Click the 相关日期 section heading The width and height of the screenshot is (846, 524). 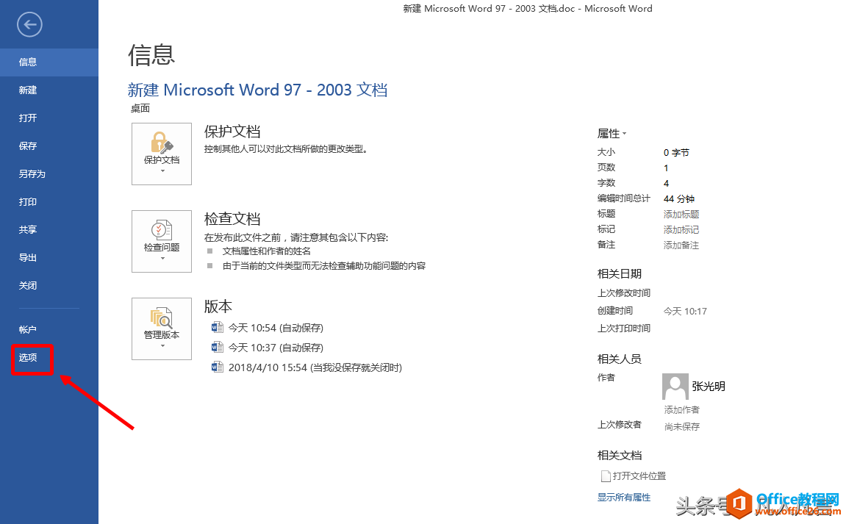tap(620, 273)
